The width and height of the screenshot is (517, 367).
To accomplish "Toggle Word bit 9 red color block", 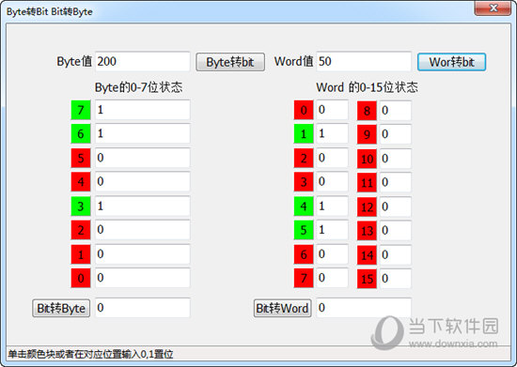I will 367,134.
